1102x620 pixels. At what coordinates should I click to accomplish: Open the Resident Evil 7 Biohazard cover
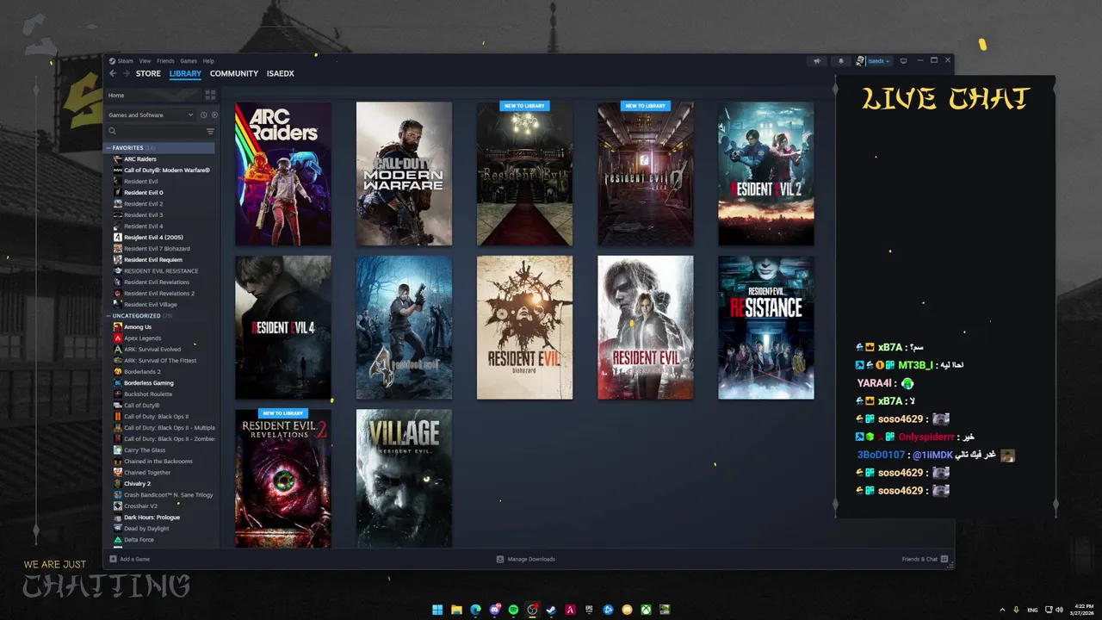524,327
